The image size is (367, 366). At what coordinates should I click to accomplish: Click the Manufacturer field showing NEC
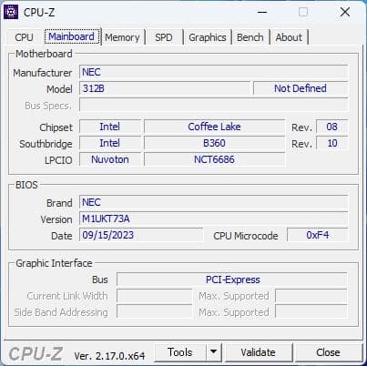(213, 72)
